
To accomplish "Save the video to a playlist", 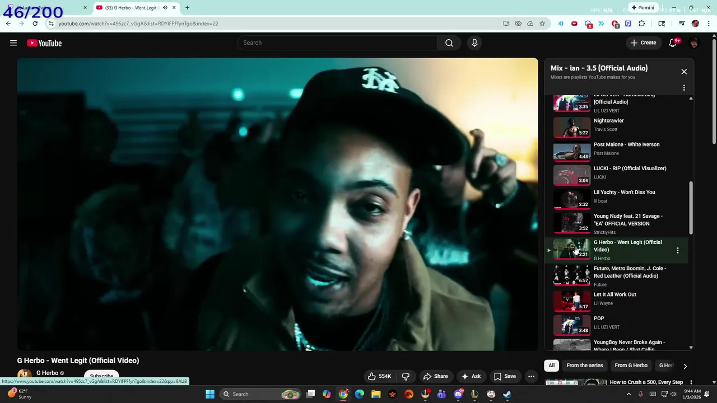I will (504, 376).
